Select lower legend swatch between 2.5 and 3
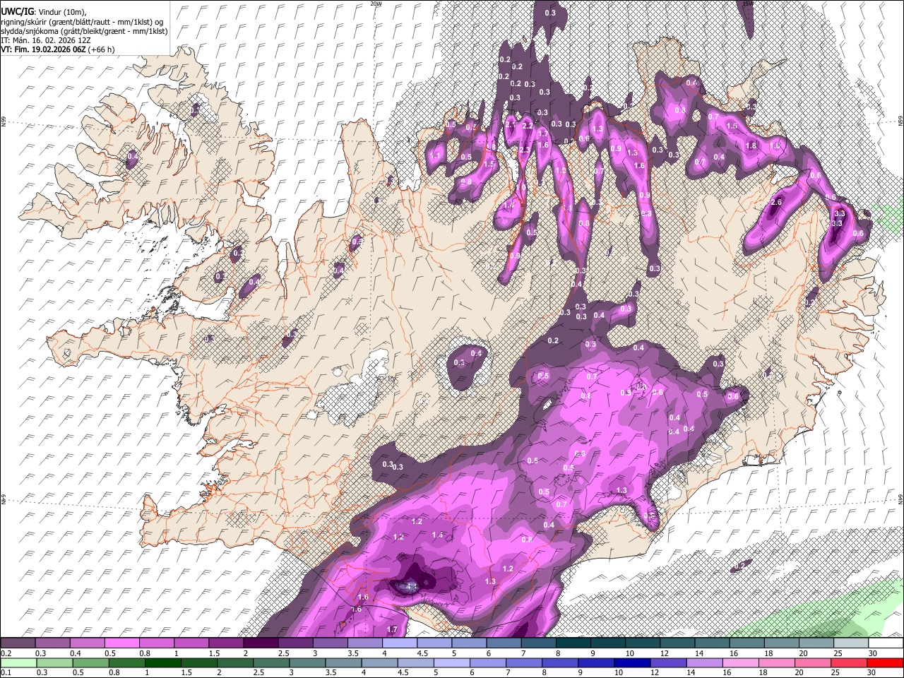The height and width of the screenshot is (678, 904). 270,662
